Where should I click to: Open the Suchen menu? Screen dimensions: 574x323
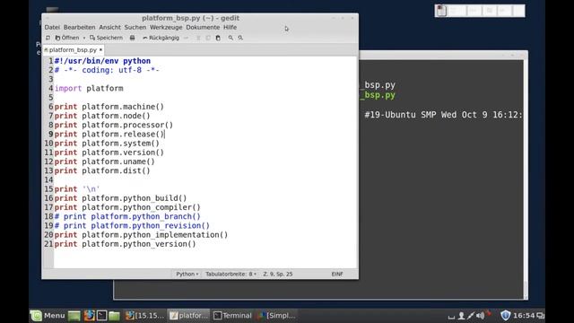[x=135, y=27]
